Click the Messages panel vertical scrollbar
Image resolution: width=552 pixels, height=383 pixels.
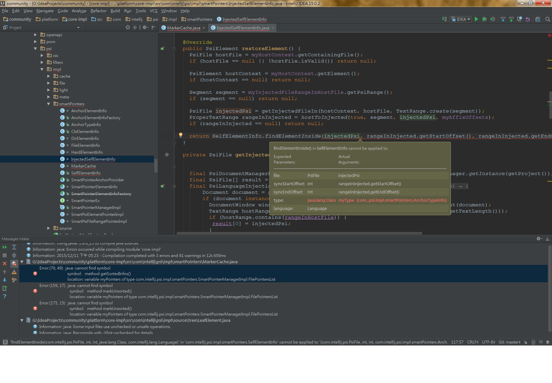tap(550, 288)
